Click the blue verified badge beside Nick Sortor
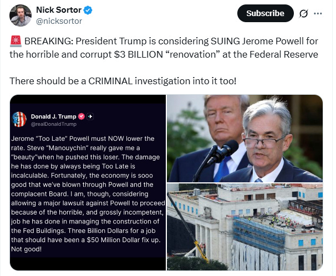 (88, 10)
